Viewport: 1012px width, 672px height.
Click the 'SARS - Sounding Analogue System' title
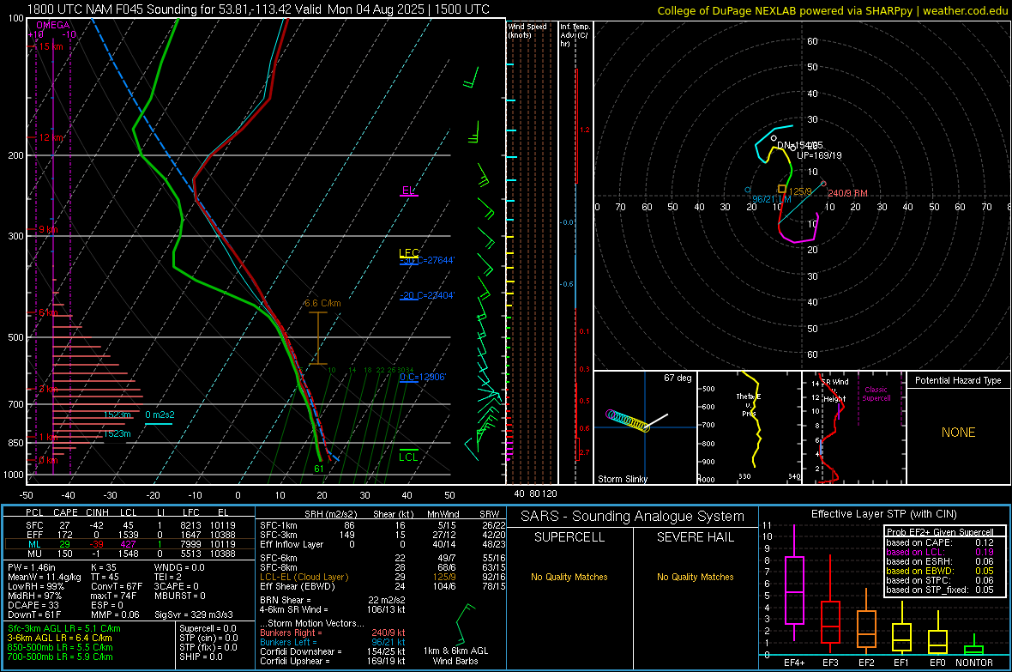click(x=632, y=517)
